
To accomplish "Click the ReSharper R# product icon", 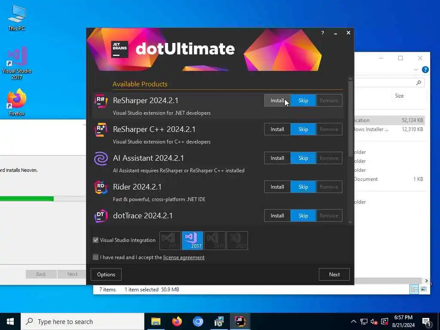I will click(101, 101).
